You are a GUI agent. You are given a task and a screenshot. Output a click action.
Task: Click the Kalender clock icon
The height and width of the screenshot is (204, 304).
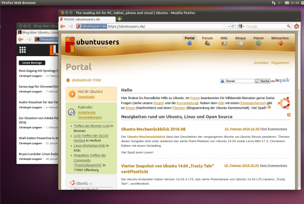tap(71, 112)
